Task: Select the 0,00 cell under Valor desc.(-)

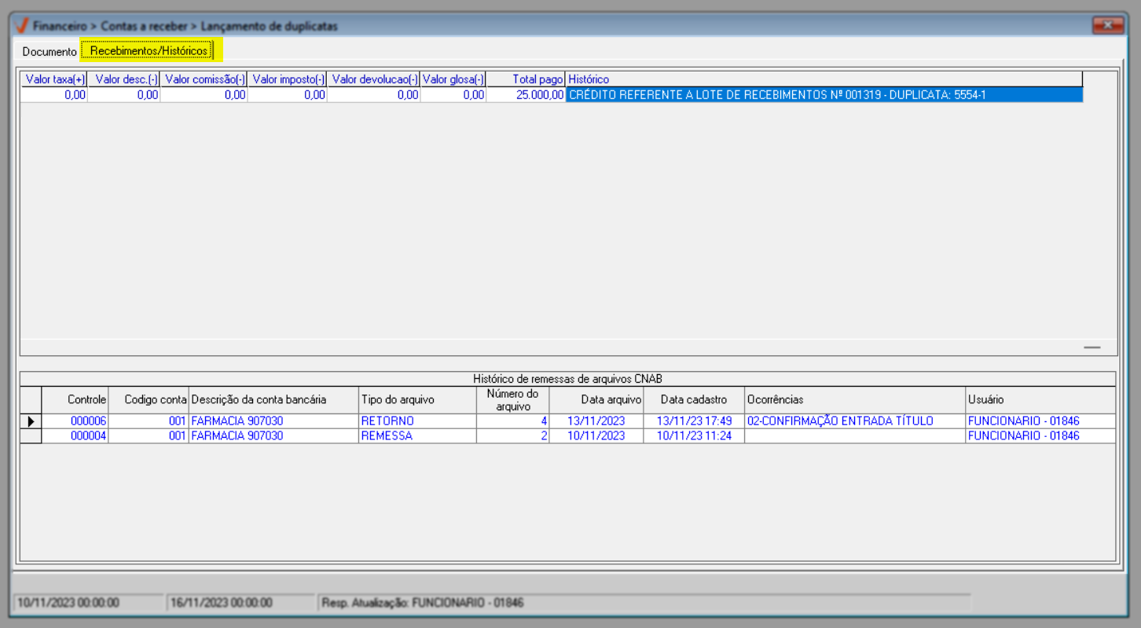Action: (x=124, y=95)
